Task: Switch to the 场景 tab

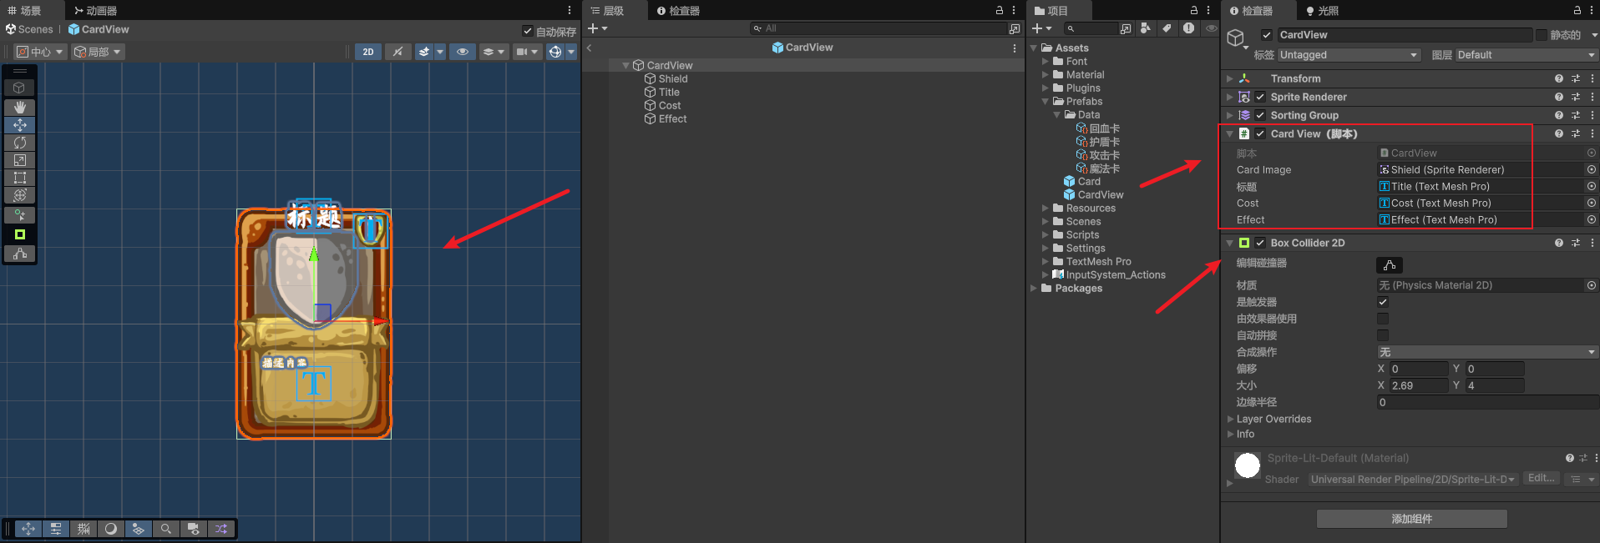Action: pyautogui.click(x=25, y=11)
